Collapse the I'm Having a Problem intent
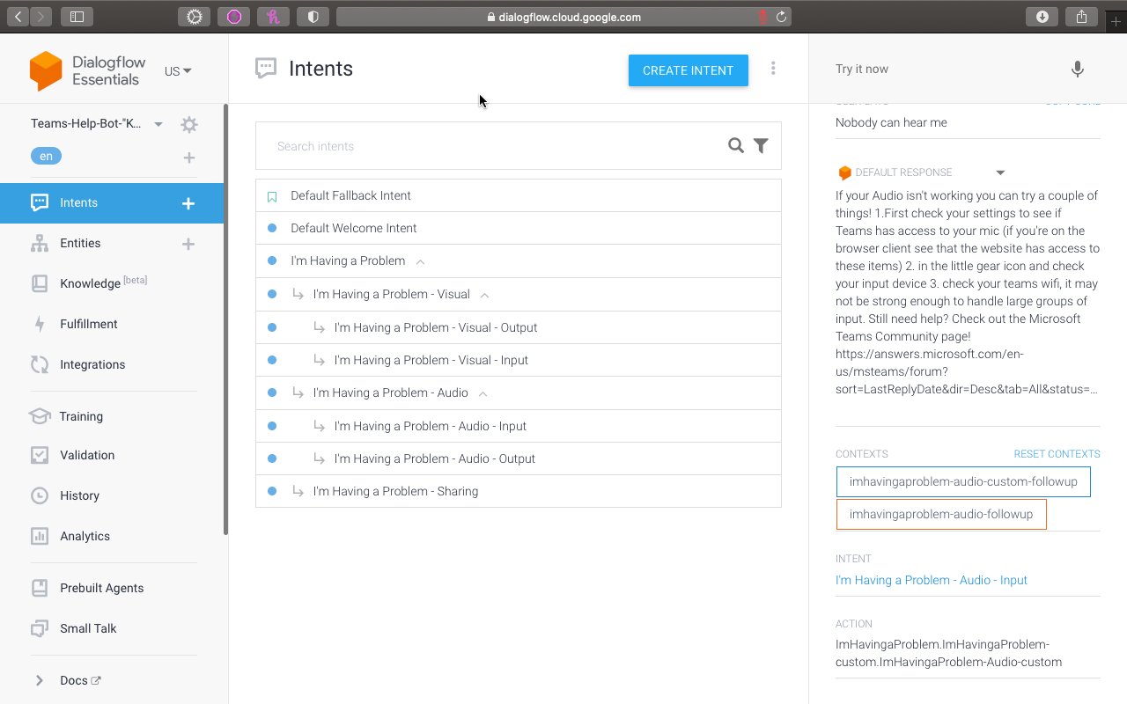This screenshot has height=704, width=1127. 420,261
